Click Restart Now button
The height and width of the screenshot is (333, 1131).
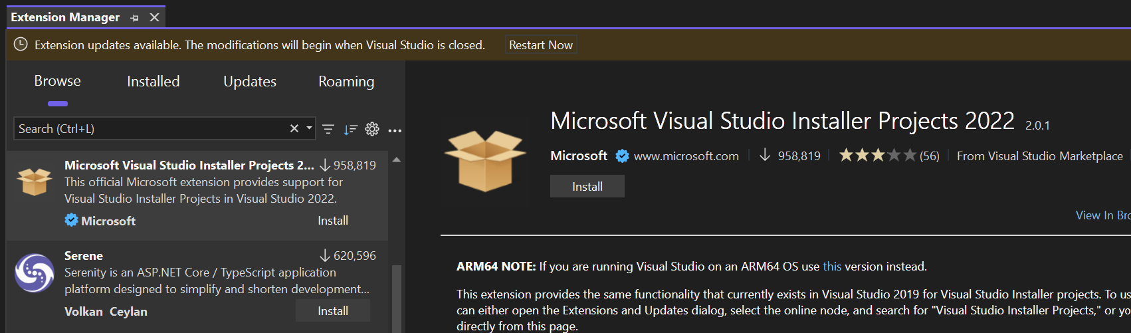click(541, 45)
